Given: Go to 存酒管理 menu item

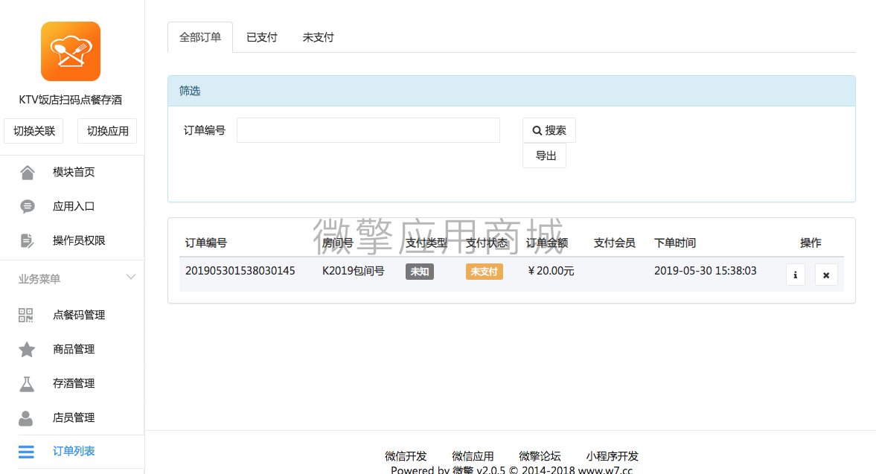Looking at the screenshot, I should point(72,383).
